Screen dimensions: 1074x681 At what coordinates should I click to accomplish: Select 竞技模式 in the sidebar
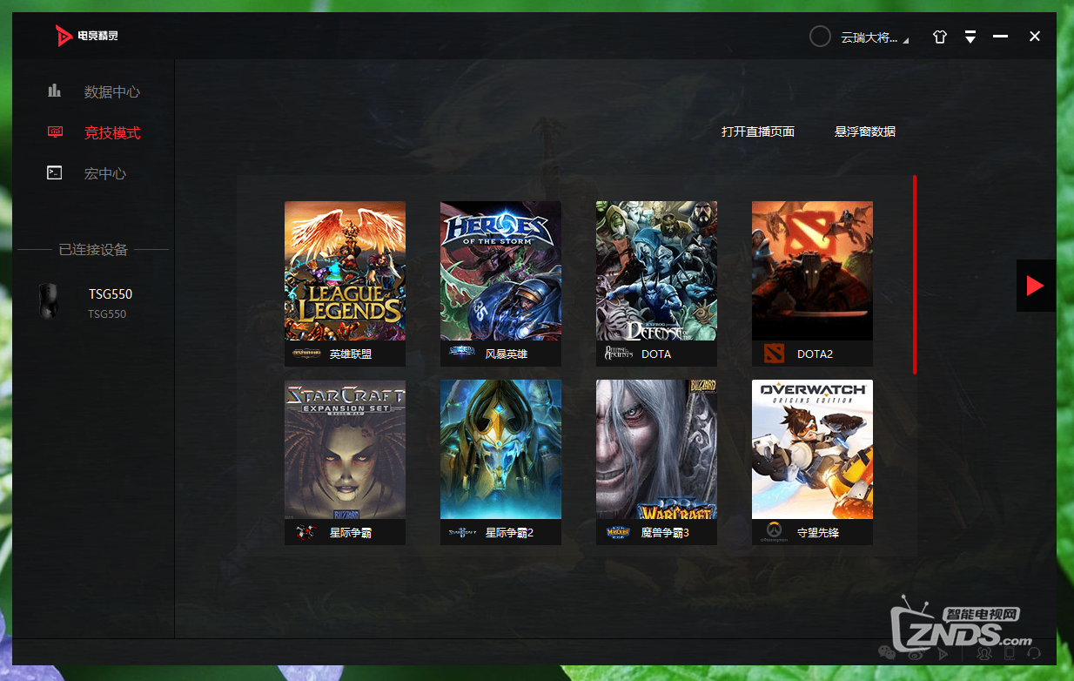click(x=111, y=133)
